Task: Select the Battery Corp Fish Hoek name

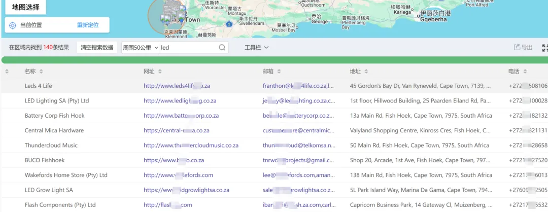Action: point(54,116)
